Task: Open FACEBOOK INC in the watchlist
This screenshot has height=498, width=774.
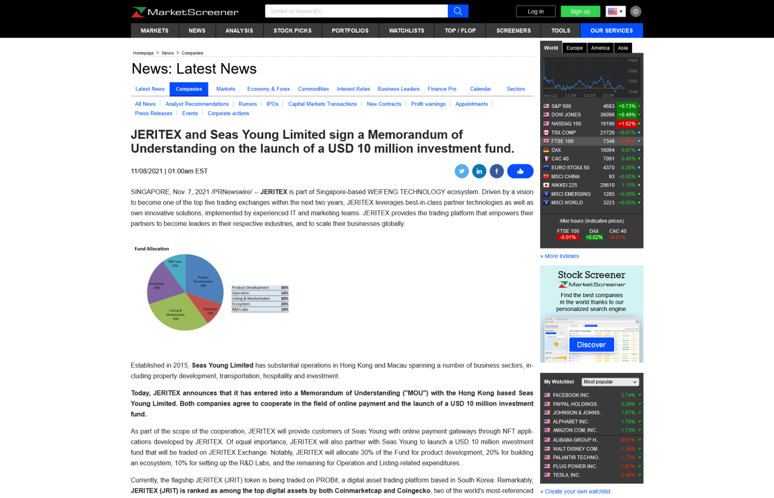Action: point(571,395)
